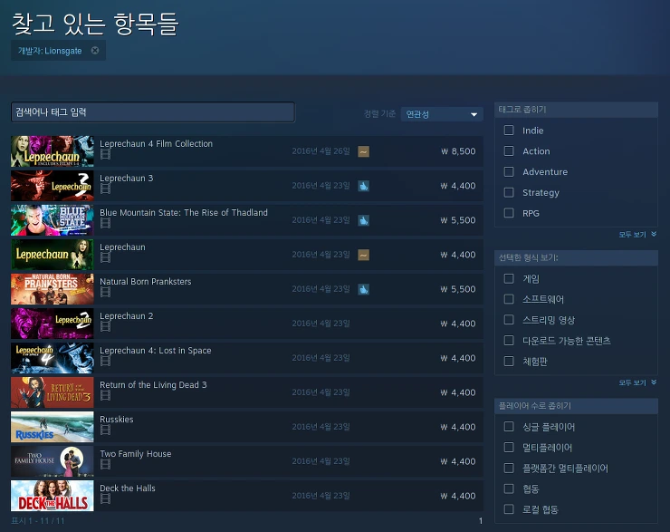This screenshot has height=532, width=670.
Task: Tick the 싱글 플레이어 checkbox
Action: point(509,426)
